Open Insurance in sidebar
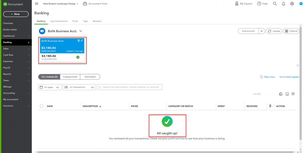Image resolution: width=305 pixels, height=153 pixels. 8,106
